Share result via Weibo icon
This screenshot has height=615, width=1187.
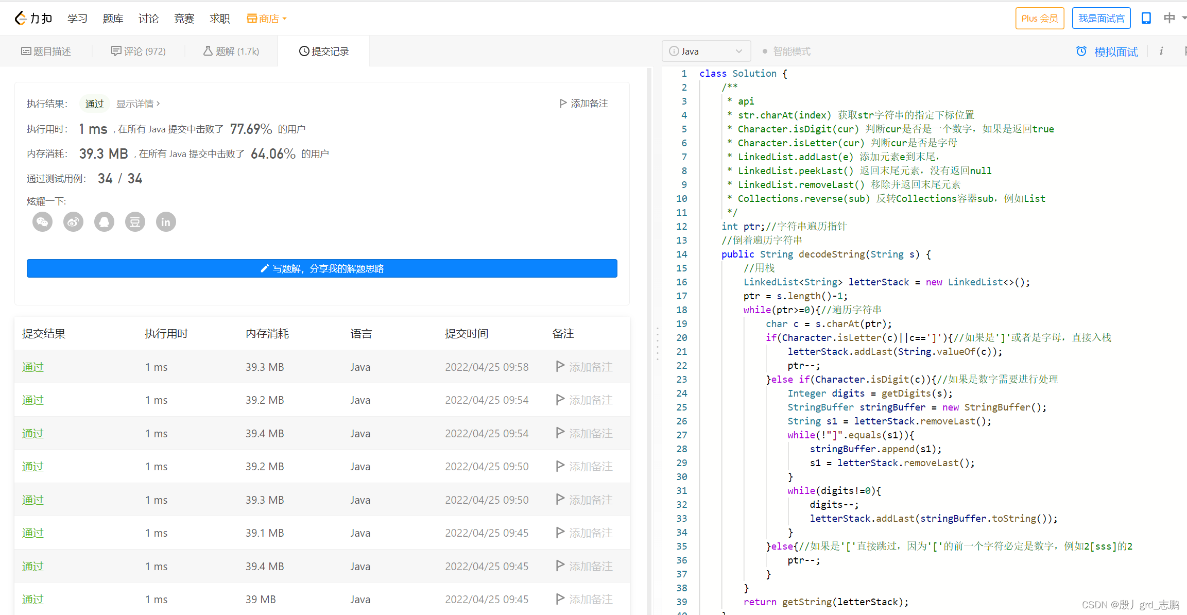pos(73,222)
